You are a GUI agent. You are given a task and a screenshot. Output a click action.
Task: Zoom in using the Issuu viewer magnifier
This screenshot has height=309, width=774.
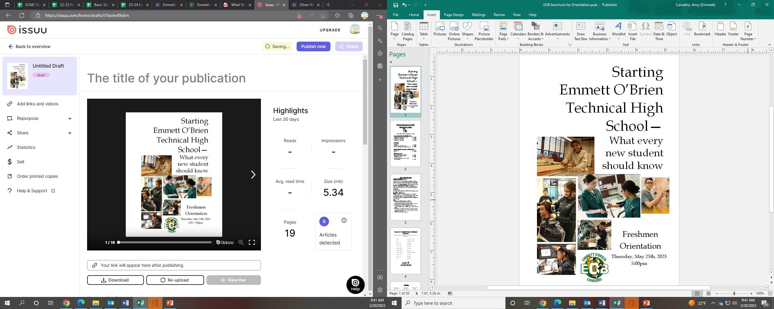241,242
